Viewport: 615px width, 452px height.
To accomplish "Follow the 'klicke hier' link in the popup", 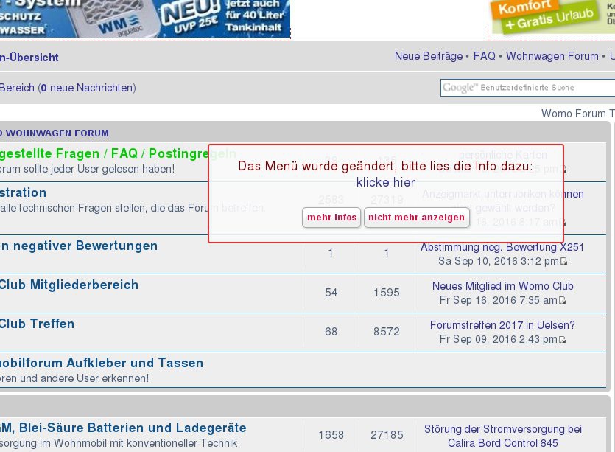I will (x=385, y=182).
